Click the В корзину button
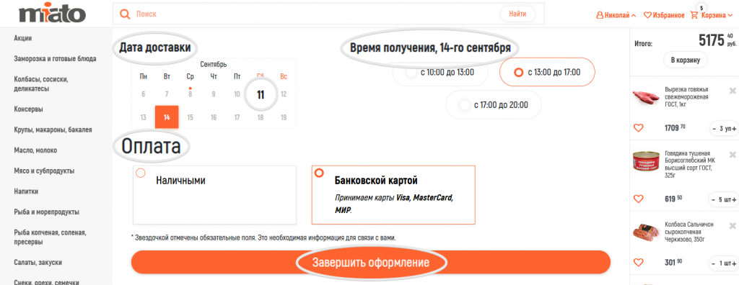The height and width of the screenshot is (285, 739). 686,60
